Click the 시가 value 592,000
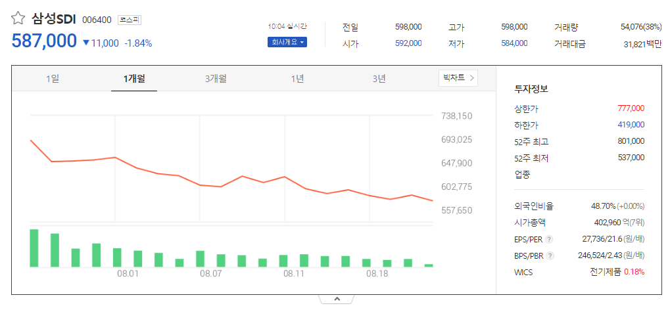This screenshot has width=670, height=310. 408,43
